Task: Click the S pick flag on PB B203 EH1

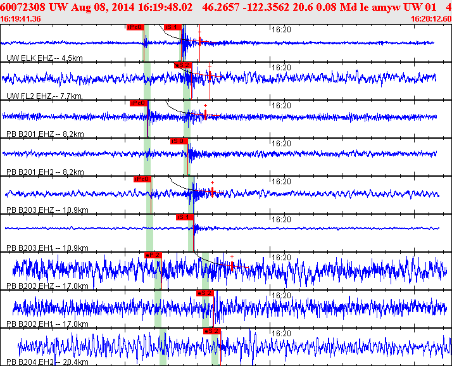Action: coord(184,217)
